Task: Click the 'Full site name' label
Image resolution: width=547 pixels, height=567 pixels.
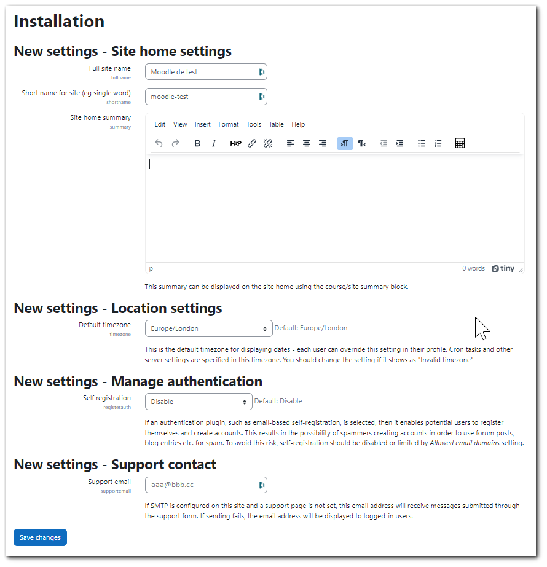Action: (x=110, y=68)
